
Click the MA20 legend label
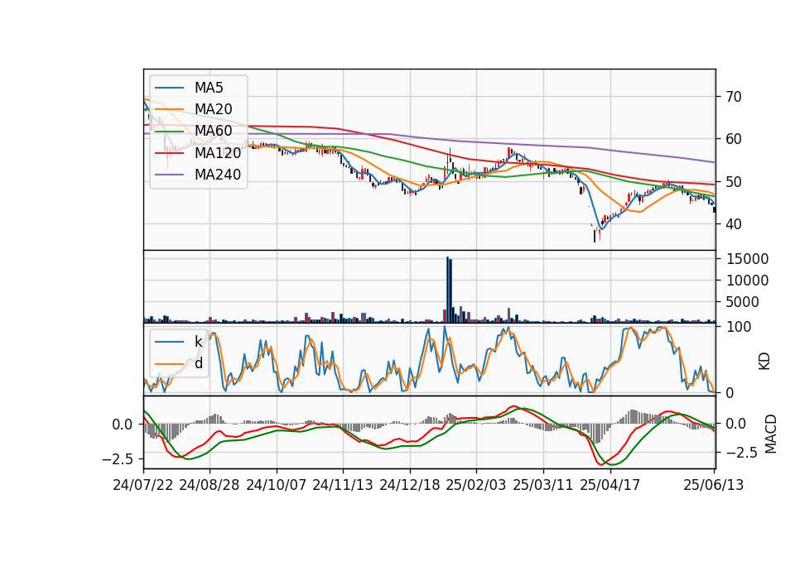(x=213, y=109)
